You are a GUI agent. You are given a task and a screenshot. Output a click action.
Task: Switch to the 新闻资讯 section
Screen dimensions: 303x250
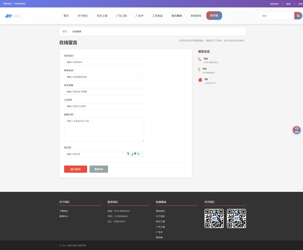pos(196,16)
